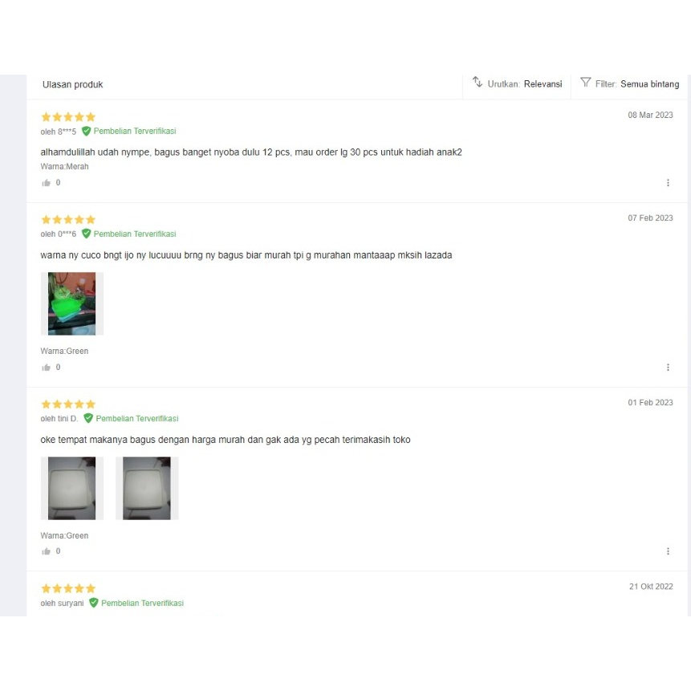Viewport: 691px width, 691px height.
Task: Open more options for the 07 Feb 2023 review
Action: click(668, 368)
